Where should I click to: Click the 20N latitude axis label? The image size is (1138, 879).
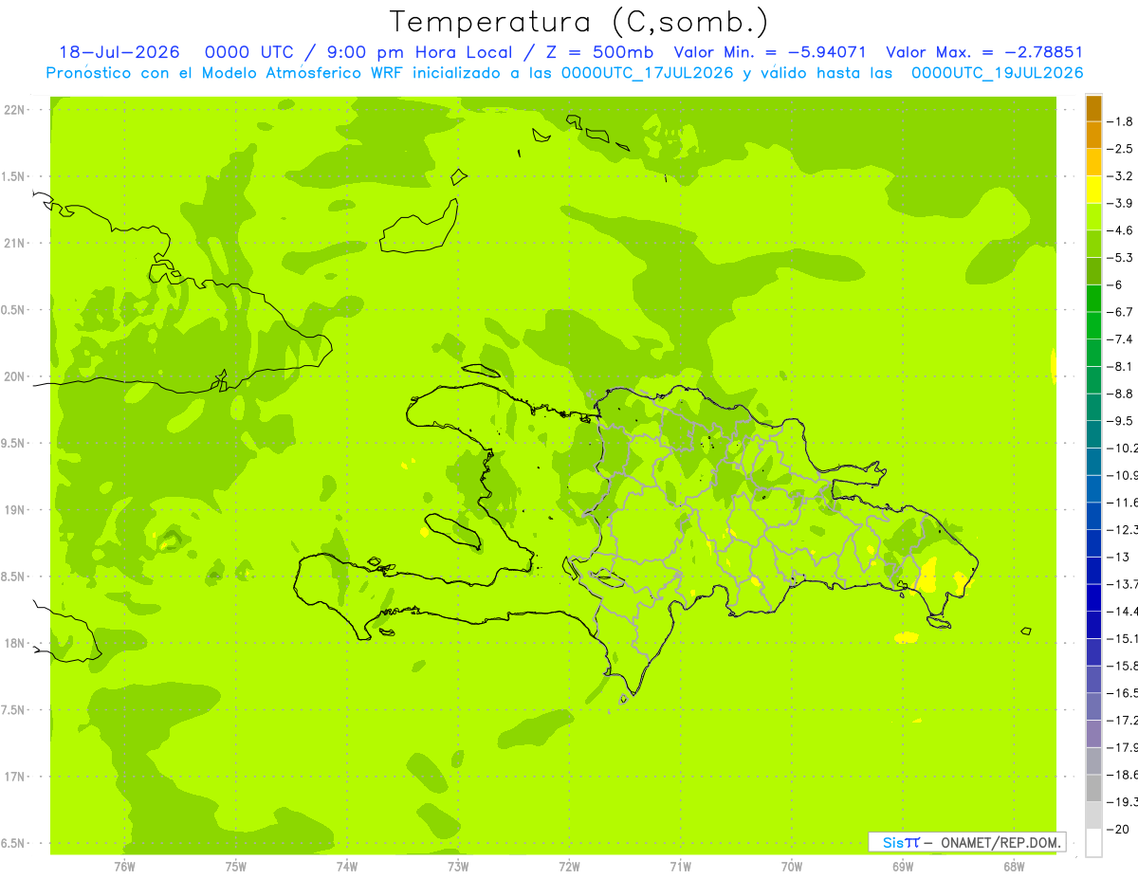coord(15,376)
